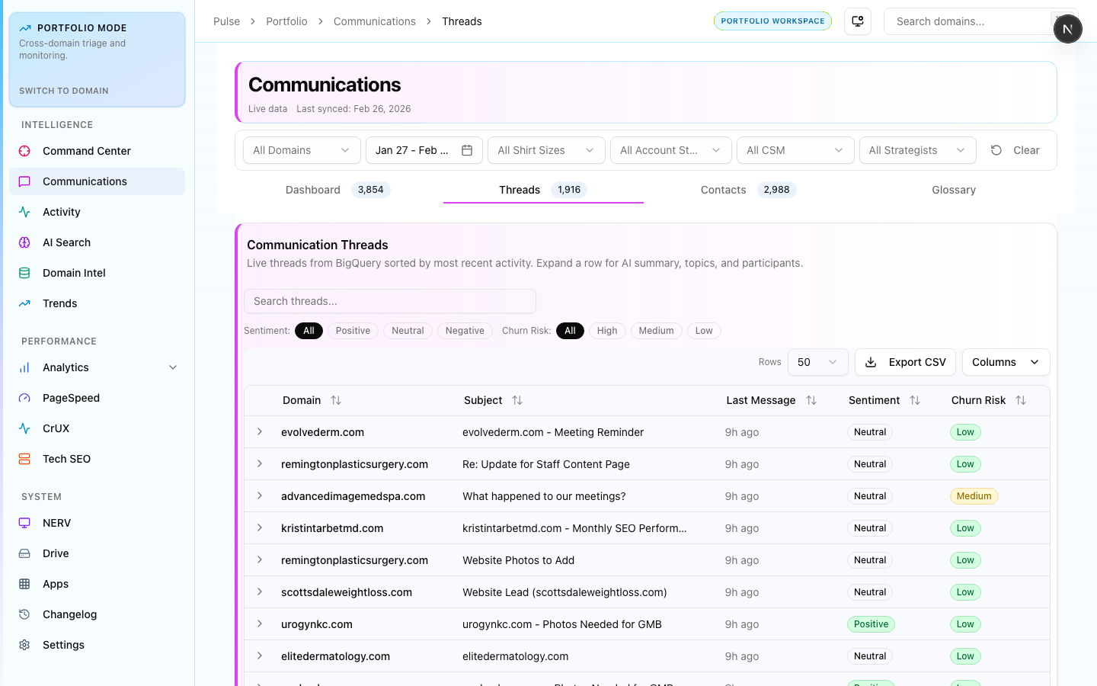The image size is (1097, 686).
Task: Open Command Center from the sidebar icon
Action: (24, 151)
